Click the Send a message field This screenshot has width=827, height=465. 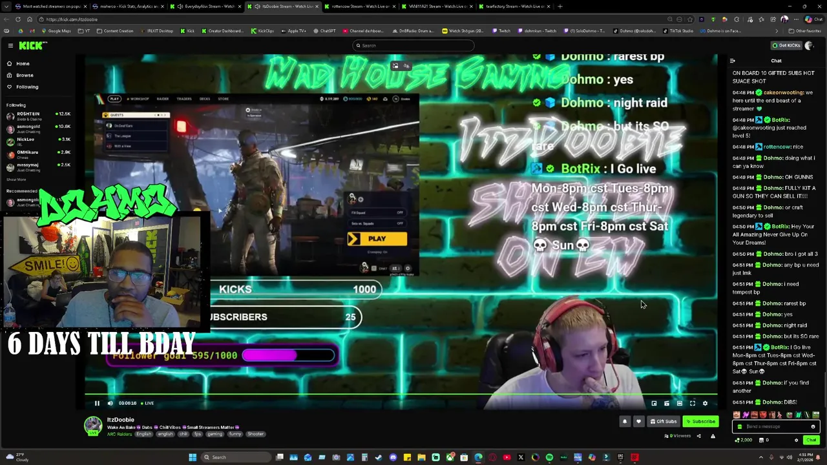tap(777, 426)
